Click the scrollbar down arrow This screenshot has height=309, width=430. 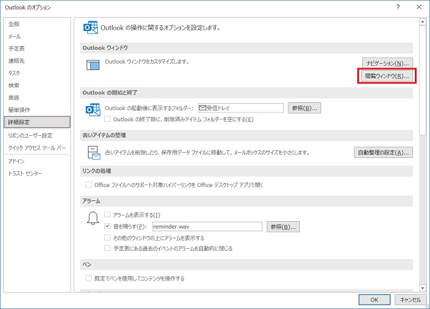tap(422, 288)
